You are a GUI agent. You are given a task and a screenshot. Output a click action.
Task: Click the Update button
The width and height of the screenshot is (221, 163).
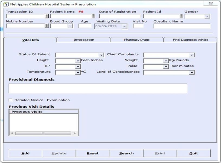coord(59,153)
